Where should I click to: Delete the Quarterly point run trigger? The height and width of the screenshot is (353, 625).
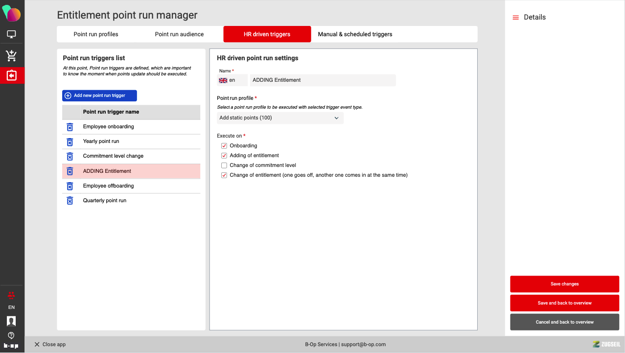pyautogui.click(x=70, y=201)
